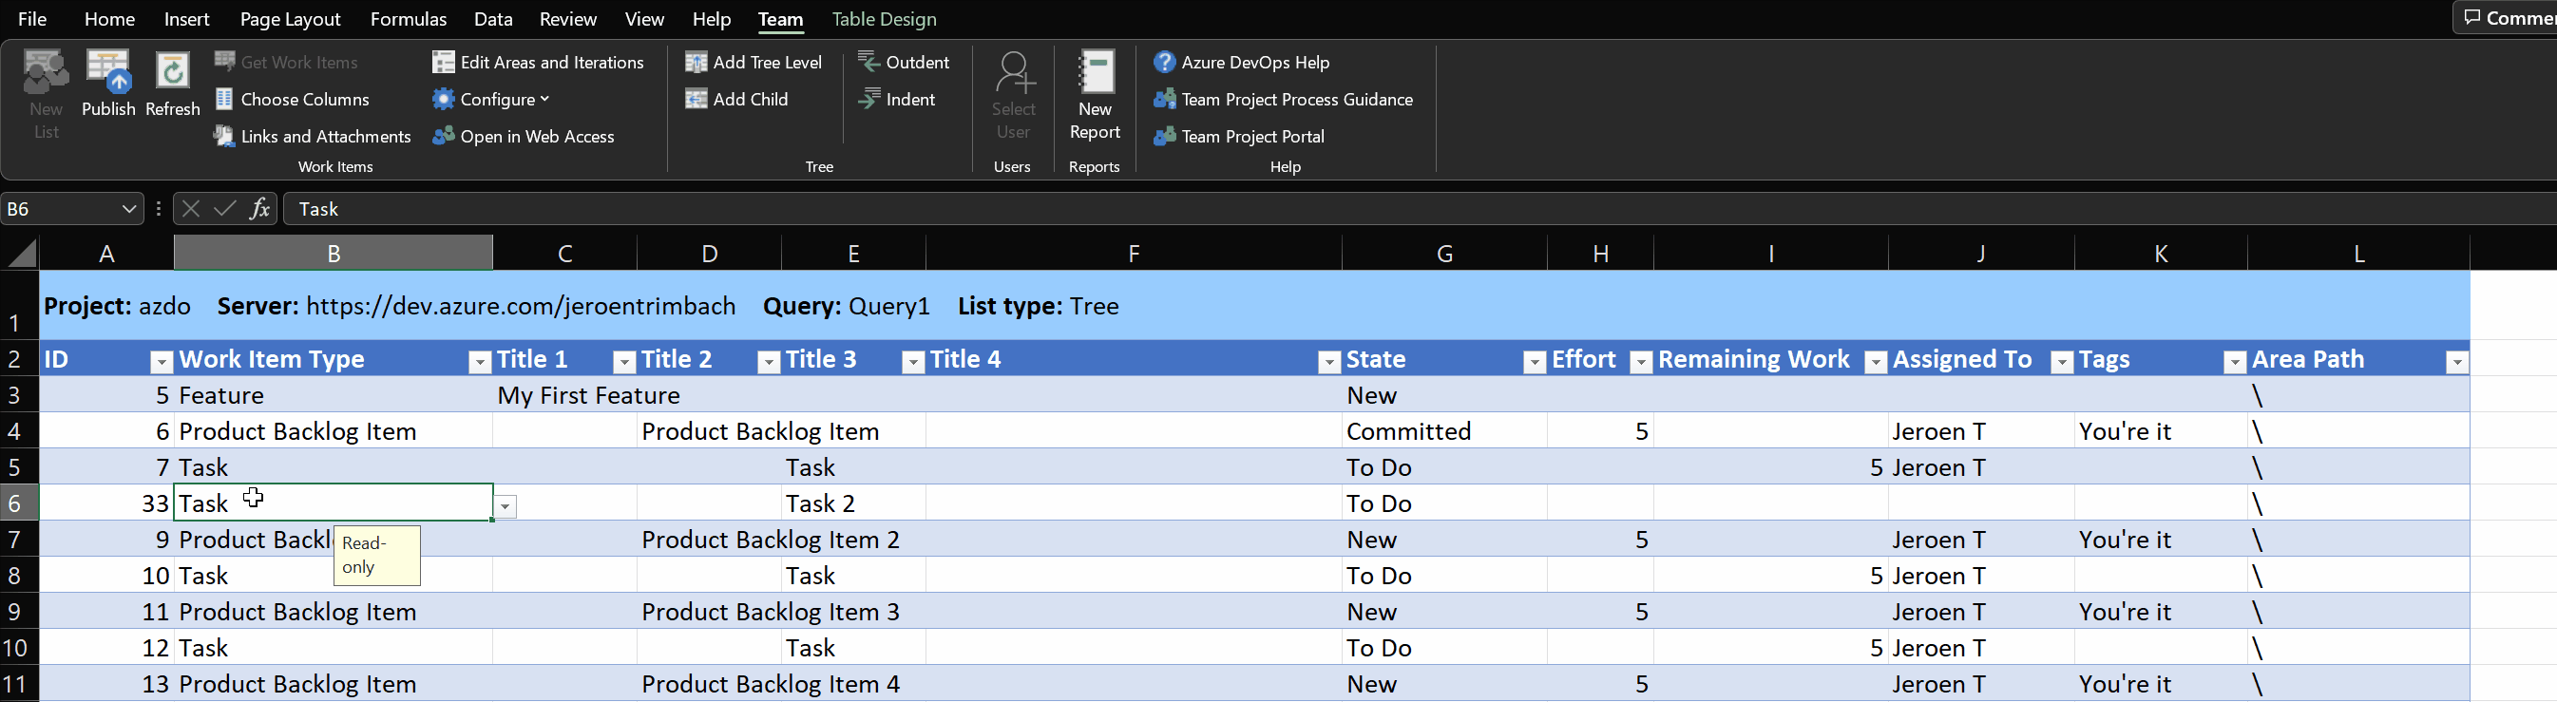The image size is (2557, 702).
Task: Open the Effort column filter dropdown
Action: point(1641,363)
